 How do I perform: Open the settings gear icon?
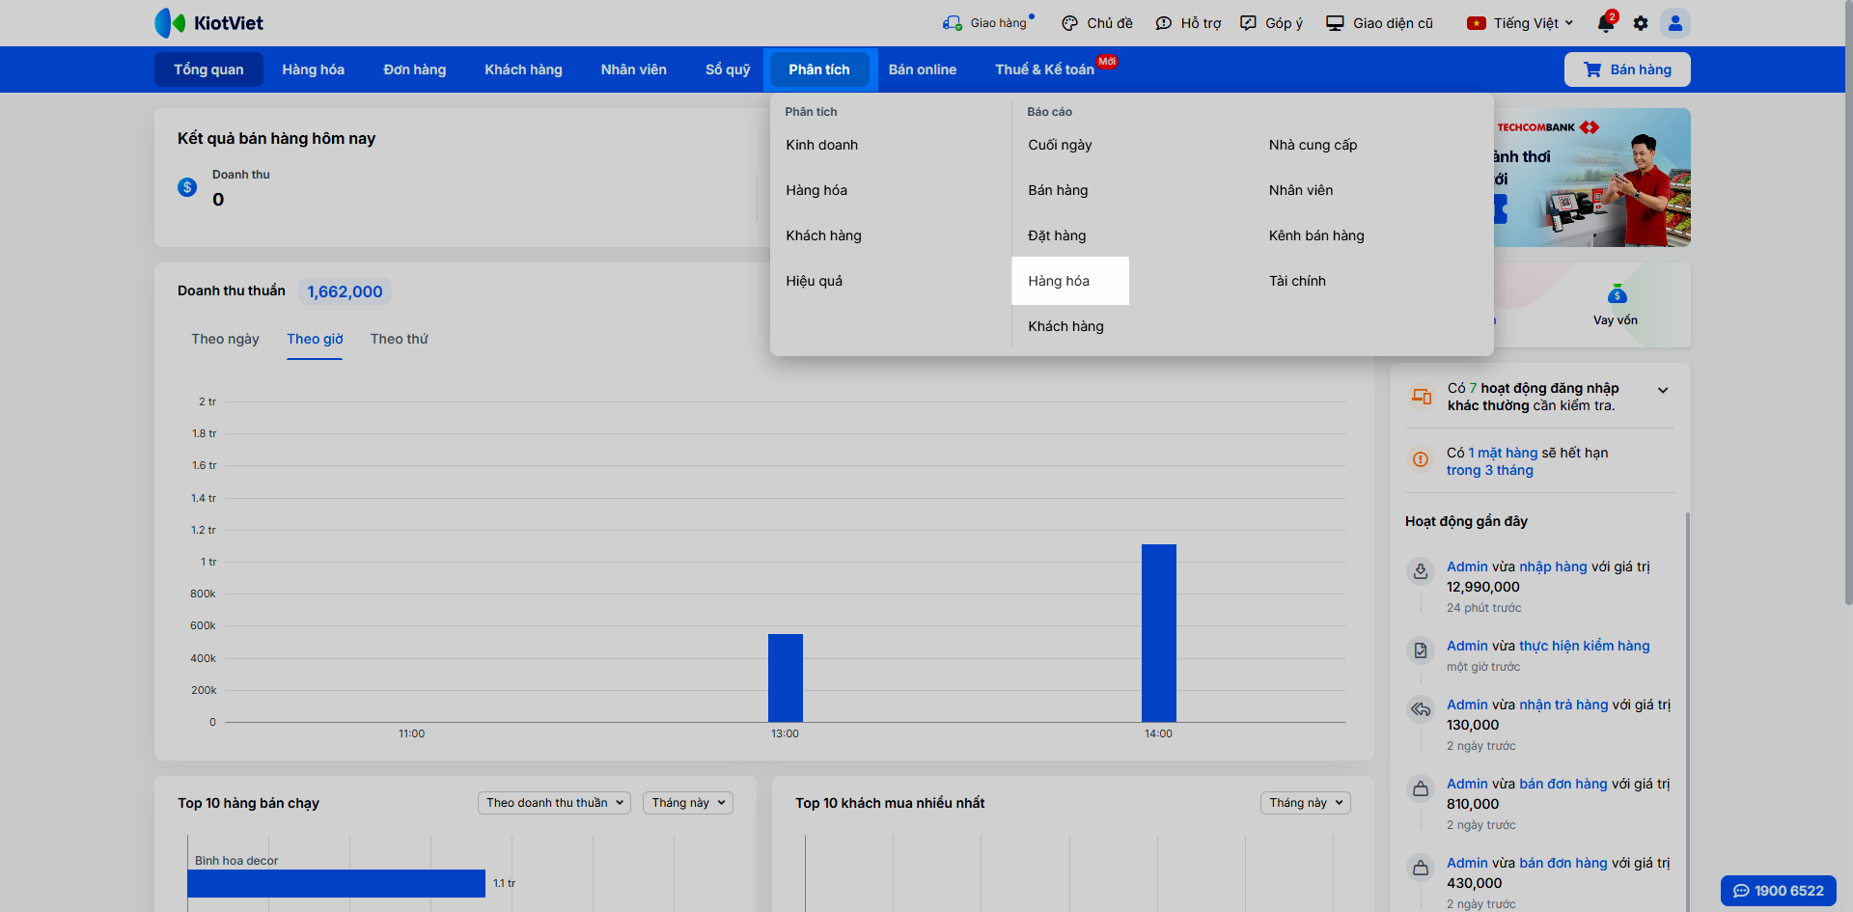[1641, 23]
